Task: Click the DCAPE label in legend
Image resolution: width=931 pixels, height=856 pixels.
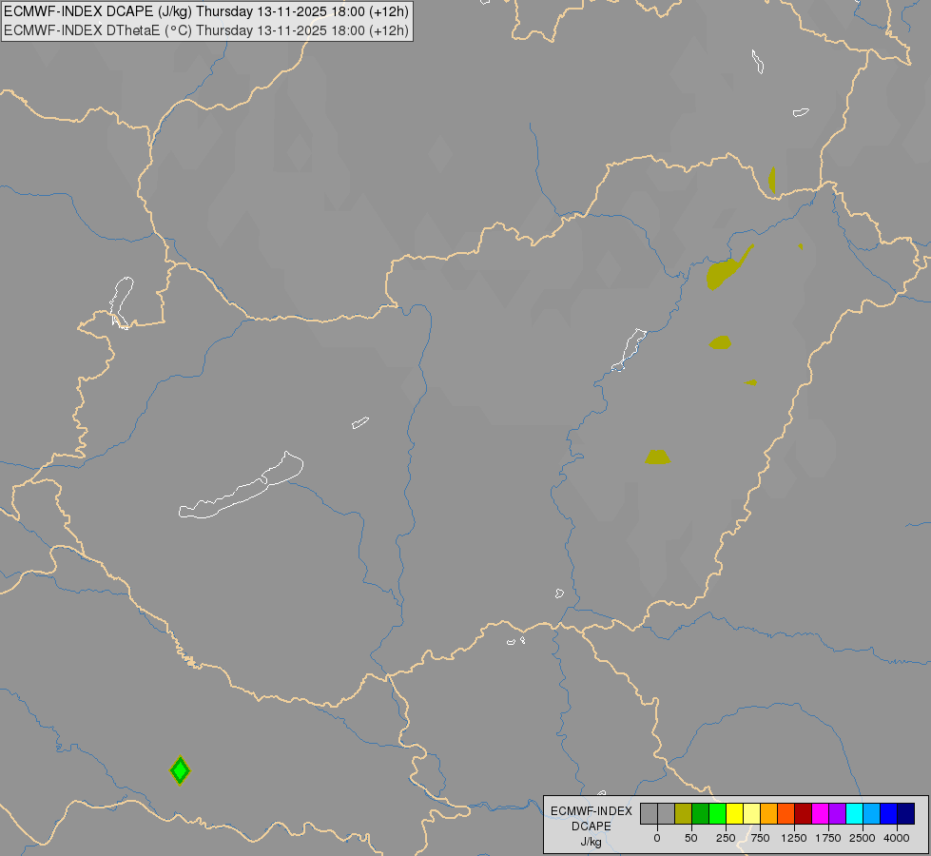Action: [x=592, y=827]
